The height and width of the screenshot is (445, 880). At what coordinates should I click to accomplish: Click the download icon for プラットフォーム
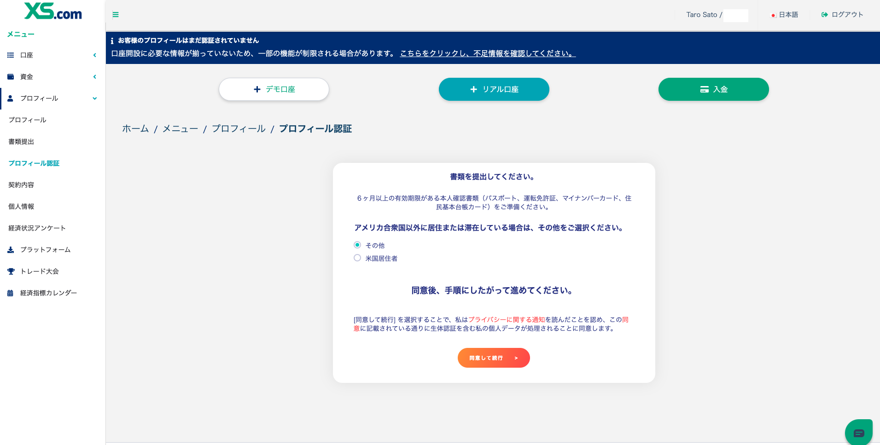11,250
